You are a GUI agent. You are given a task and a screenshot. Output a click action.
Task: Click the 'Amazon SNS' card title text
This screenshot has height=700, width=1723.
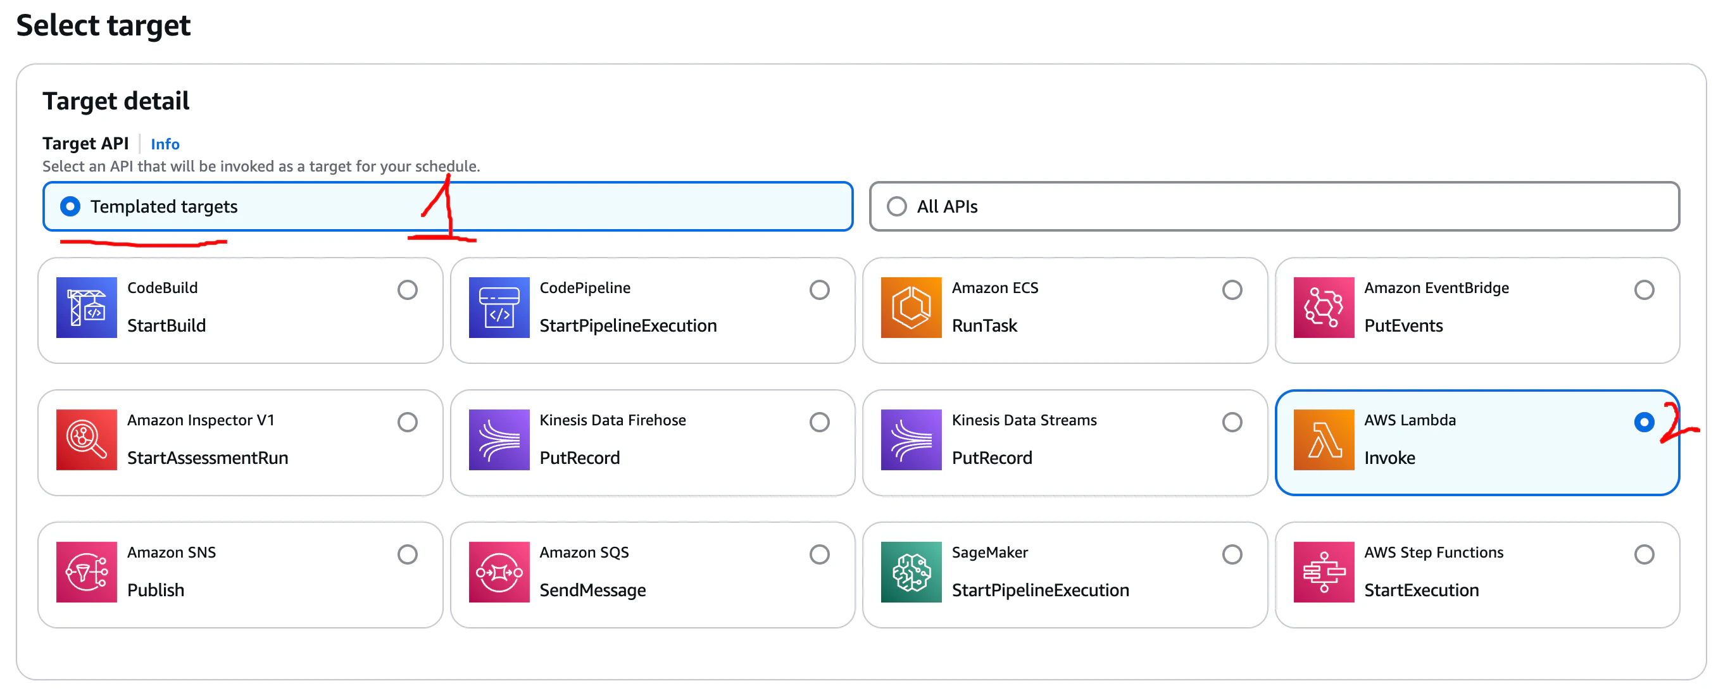[172, 553]
